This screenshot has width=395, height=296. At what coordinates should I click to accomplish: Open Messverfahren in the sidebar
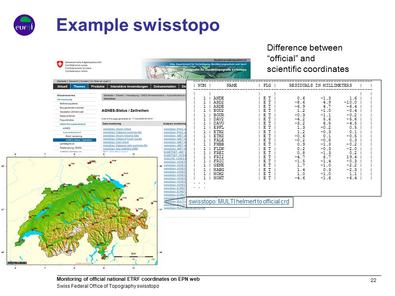point(67,116)
